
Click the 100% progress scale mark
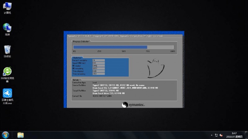tap(173, 51)
